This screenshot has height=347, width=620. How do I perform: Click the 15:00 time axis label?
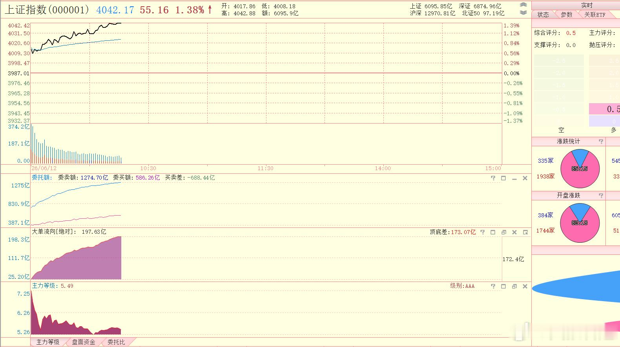tap(493, 168)
